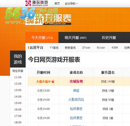Choose the 91wan platform link
This screenshot has height=126, width=130.
point(101,48)
